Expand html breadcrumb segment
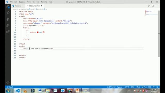The image size is (165, 93). pyautogui.click(x=32, y=9)
